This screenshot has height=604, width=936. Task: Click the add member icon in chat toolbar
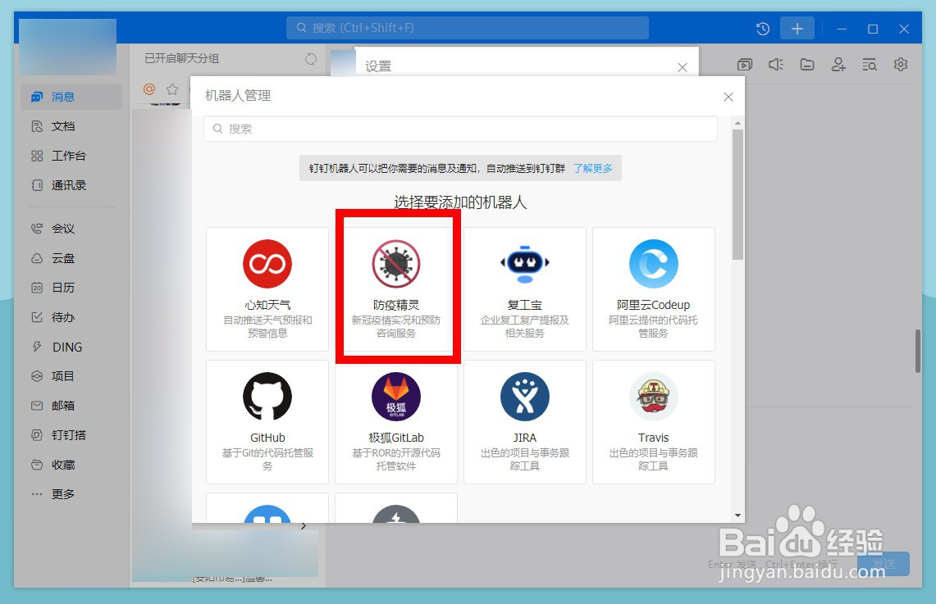pos(838,65)
